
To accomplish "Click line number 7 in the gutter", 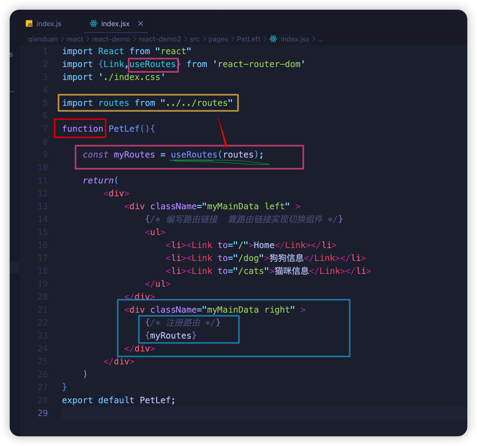I will [45, 129].
